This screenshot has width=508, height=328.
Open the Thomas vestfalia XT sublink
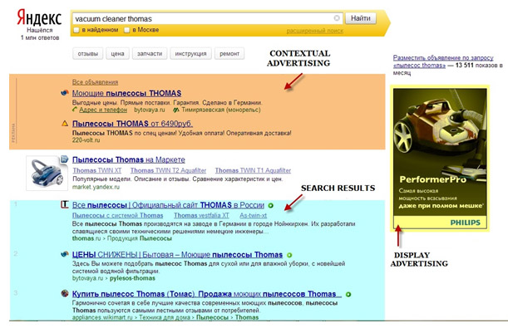[x=201, y=215]
